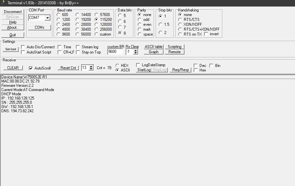Toggle the invert checkbox
The image size is (295, 186).
pyautogui.click(x=206, y=34)
